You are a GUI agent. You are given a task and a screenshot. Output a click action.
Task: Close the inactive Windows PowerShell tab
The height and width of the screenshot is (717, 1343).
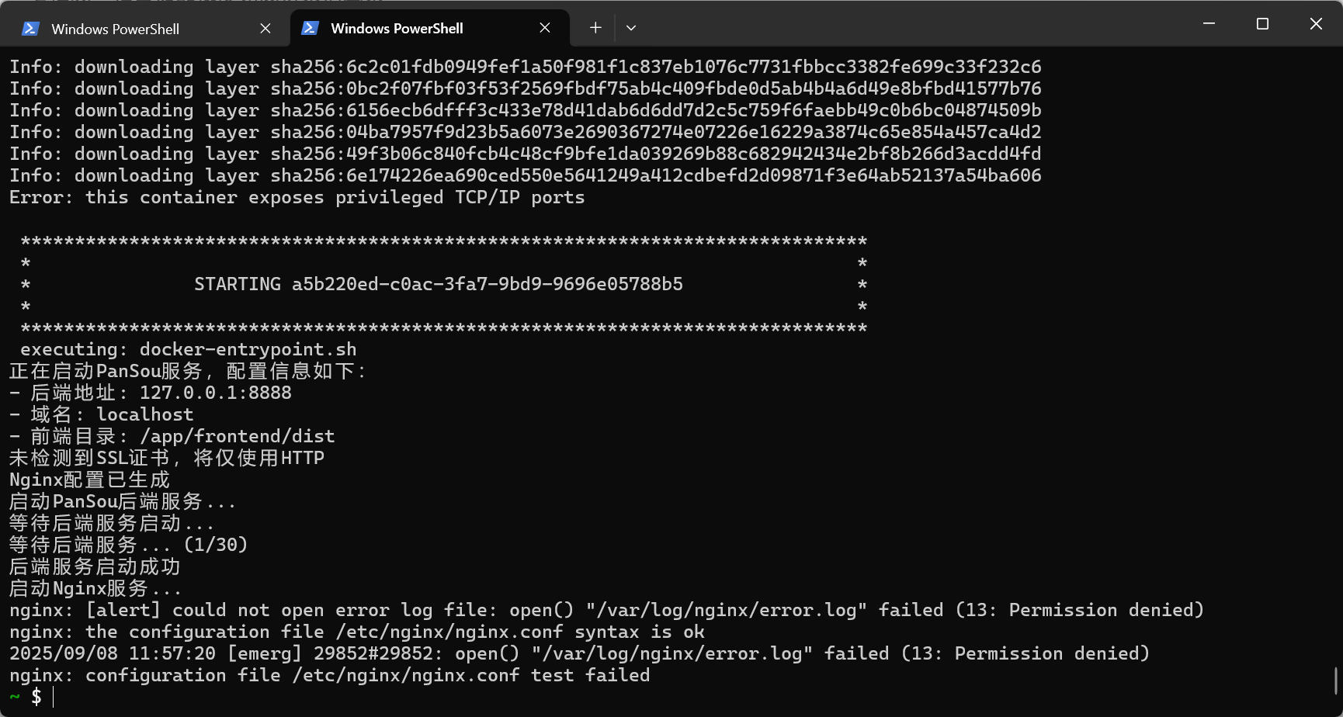click(265, 28)
